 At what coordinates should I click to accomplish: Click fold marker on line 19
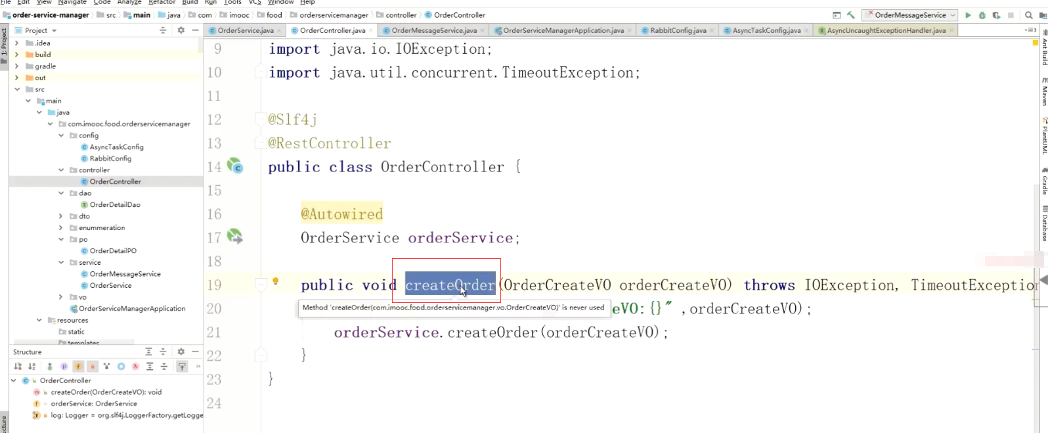261,285
